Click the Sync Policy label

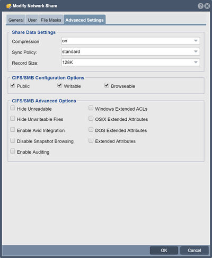tap(24, 52)
